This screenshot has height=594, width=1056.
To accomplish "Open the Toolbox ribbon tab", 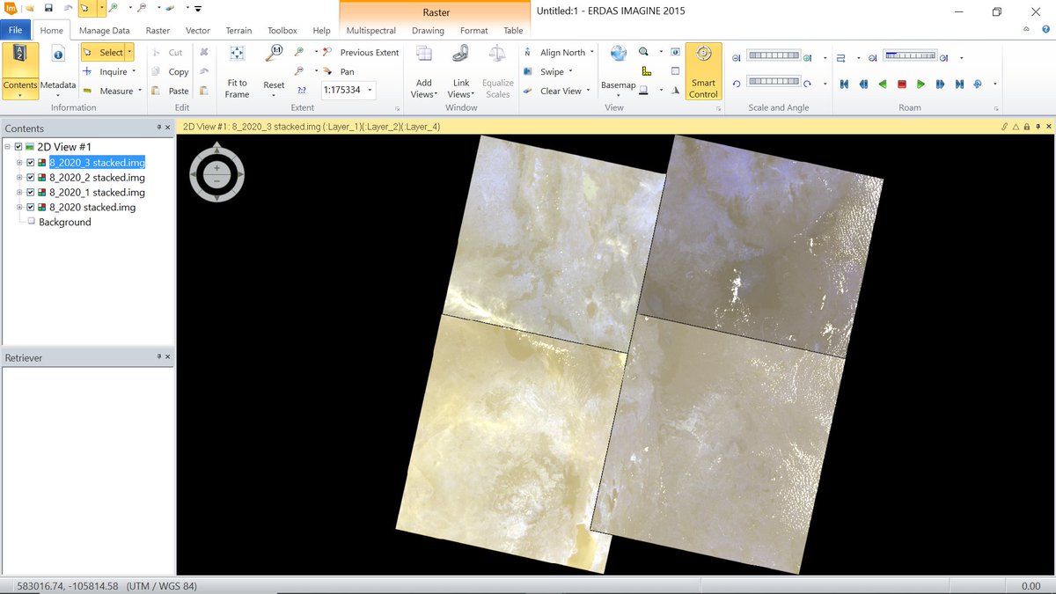I will (x=282, y=30).
